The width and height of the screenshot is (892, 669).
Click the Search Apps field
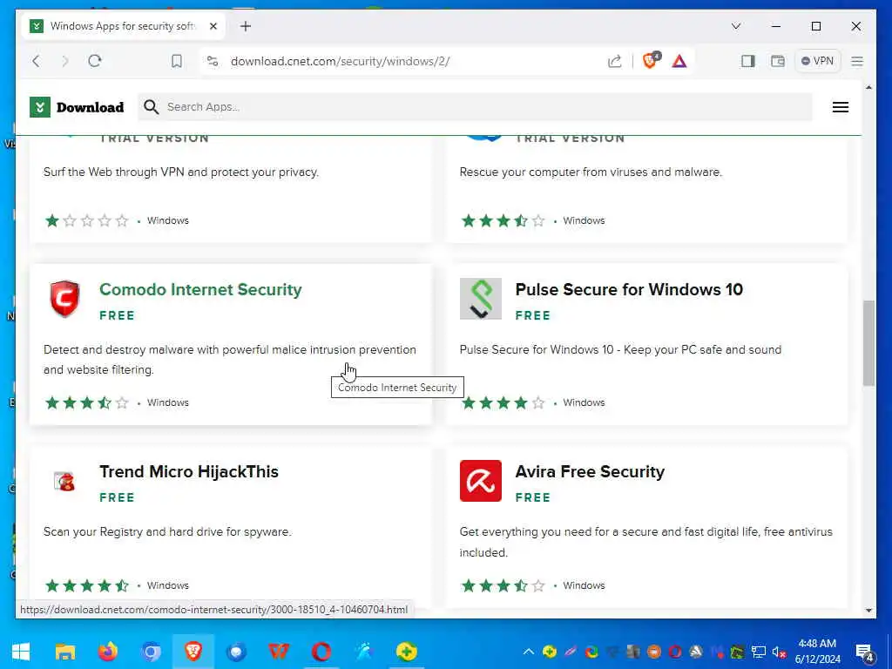tap(475, 107)
